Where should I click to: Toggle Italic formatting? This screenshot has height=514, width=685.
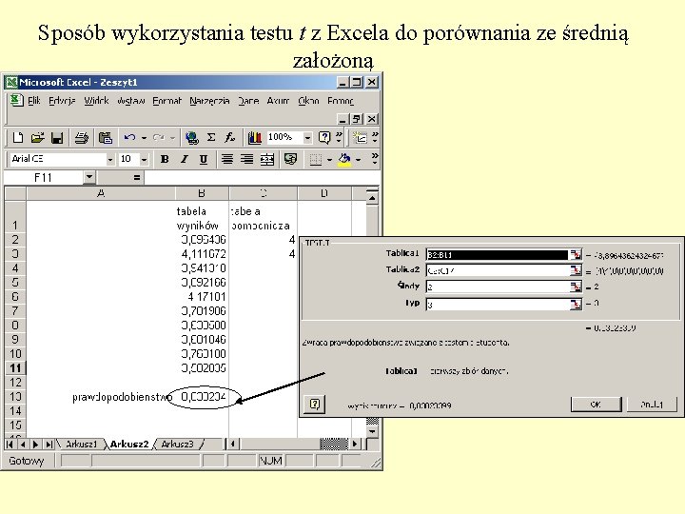(184, 159)
